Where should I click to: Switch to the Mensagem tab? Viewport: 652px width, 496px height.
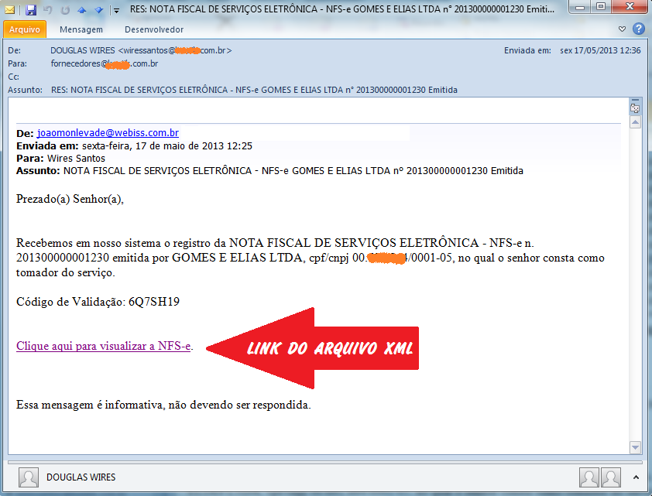81,29
